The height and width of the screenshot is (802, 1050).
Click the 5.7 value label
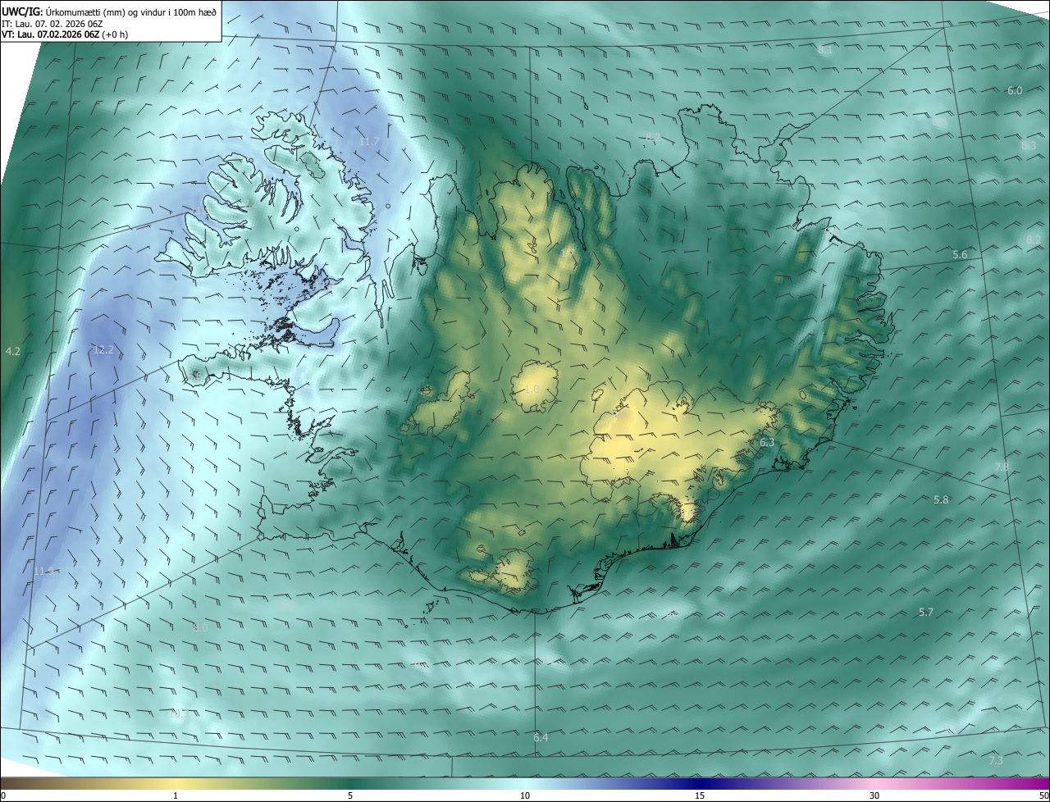926,613
